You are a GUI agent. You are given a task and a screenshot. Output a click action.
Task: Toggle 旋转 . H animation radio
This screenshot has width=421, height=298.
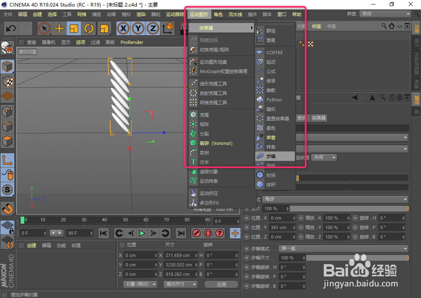pyautogui.click(x=355, y=218)
